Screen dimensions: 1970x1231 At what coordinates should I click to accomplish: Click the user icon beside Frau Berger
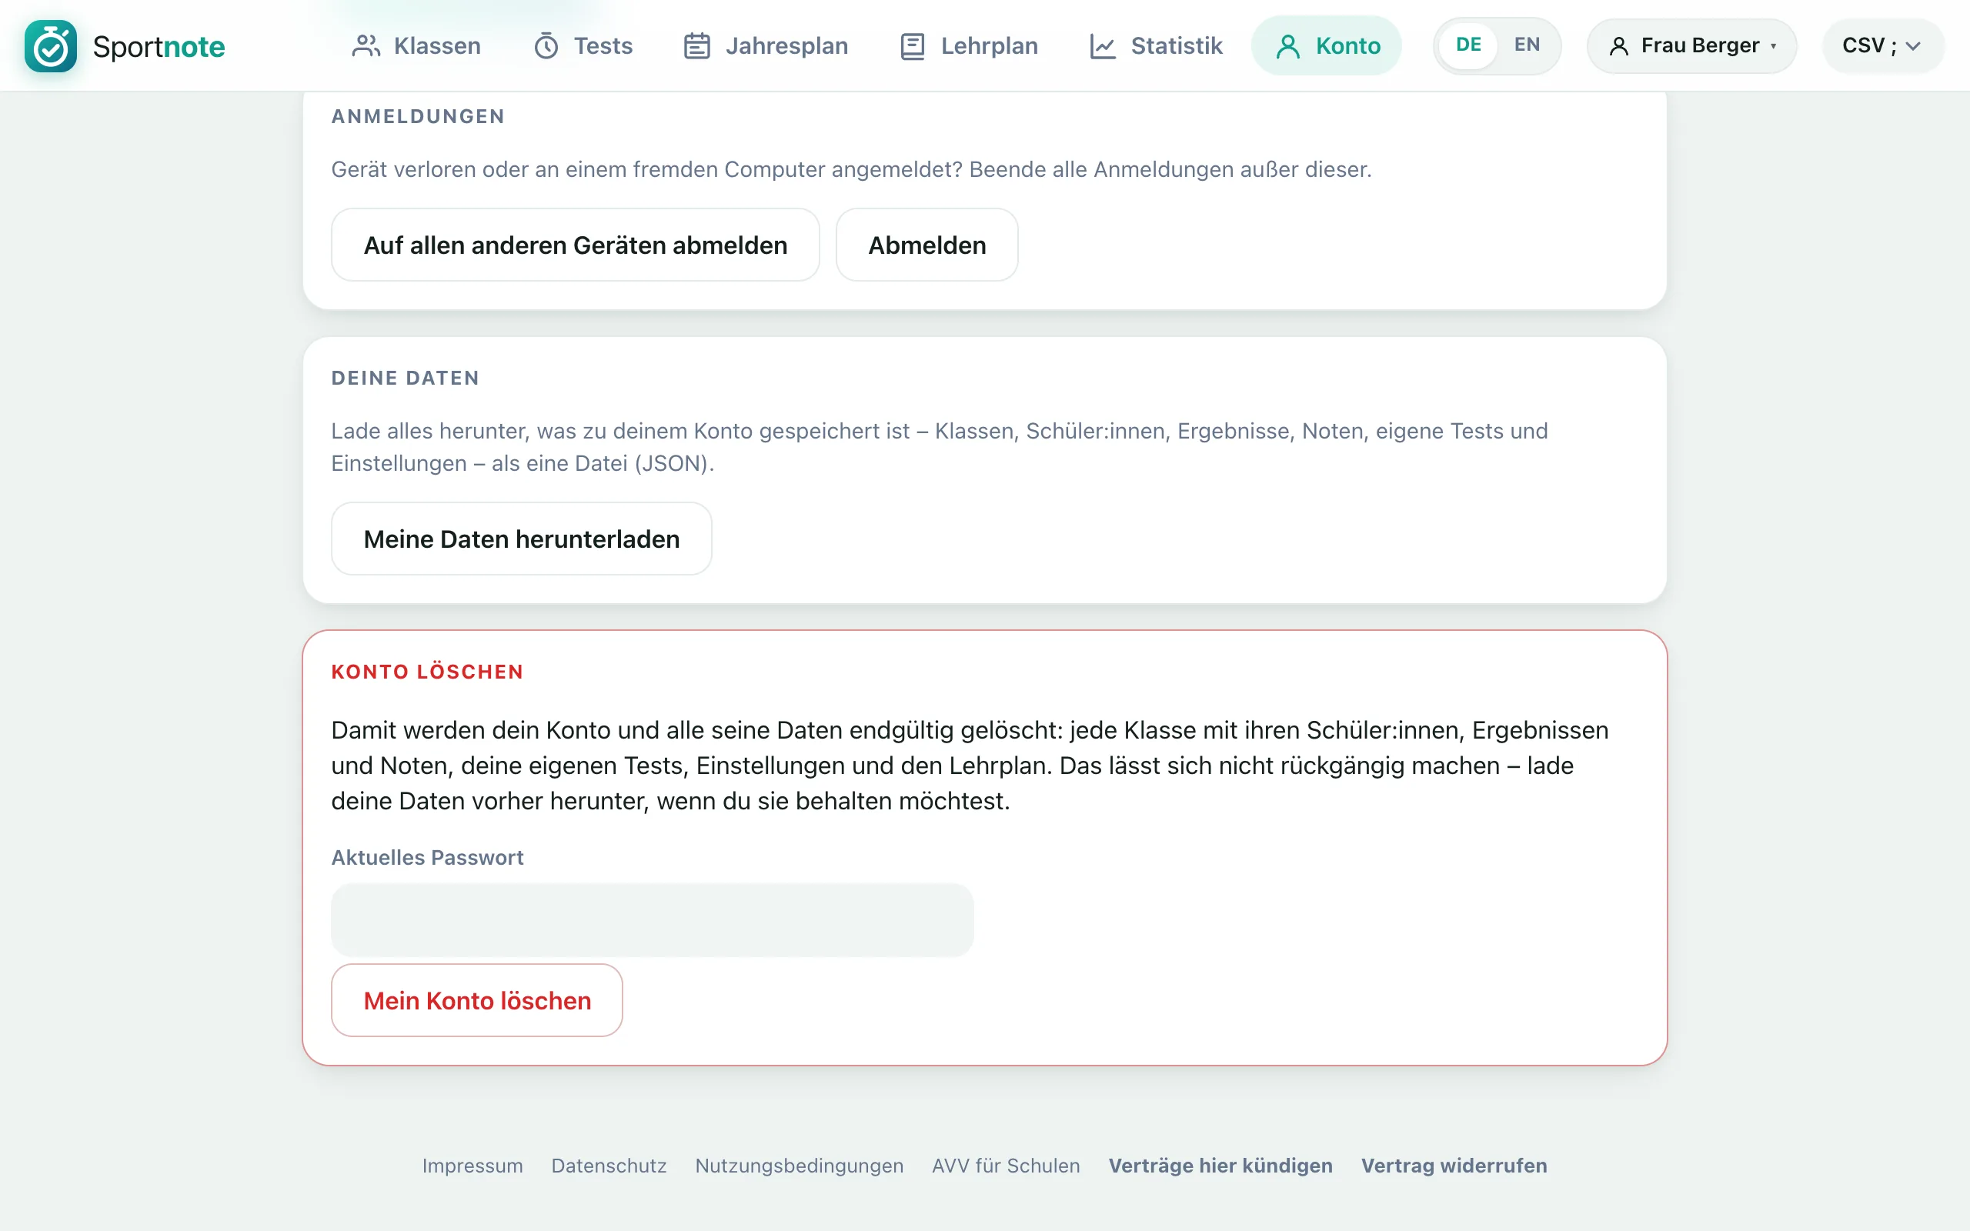click(x=1619, y=46)
